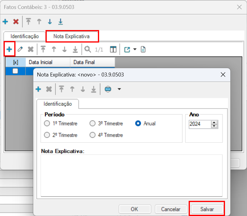Click export icon in grid toolbar
This screenshot has height=216, width=247.
pyautogui.click(x=127, y=50)
